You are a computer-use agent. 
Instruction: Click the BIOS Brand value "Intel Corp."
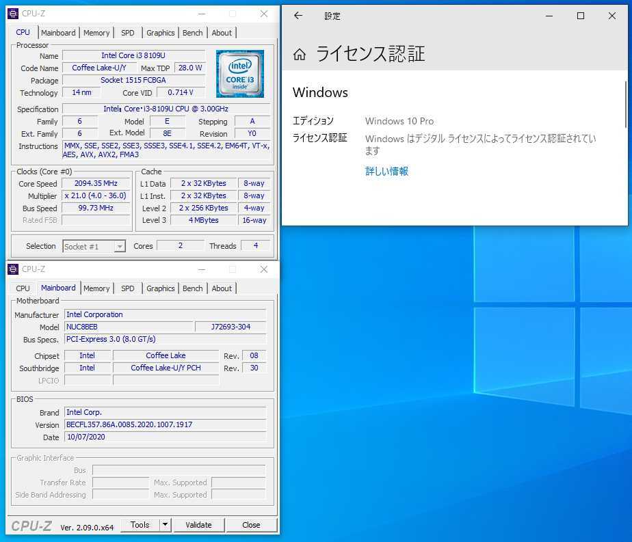point(166,412)
